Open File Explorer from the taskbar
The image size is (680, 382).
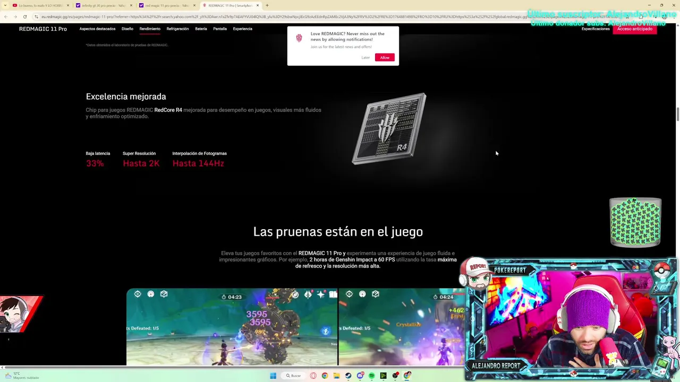tap(337, 376)
